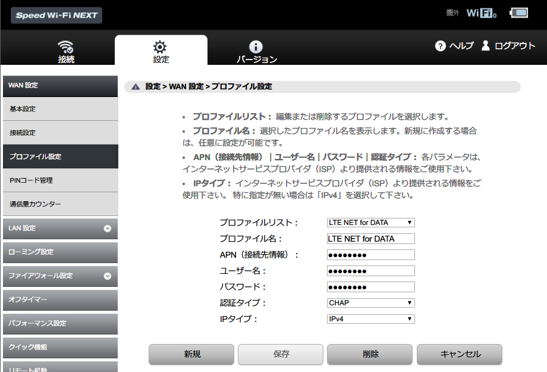This screenshot has height=372, width=547.
Task: Click the プロファイル名 text field
Action: (371, 239)
